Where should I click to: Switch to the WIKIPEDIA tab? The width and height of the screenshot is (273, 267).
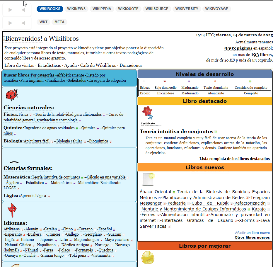(x=102, y=9)
